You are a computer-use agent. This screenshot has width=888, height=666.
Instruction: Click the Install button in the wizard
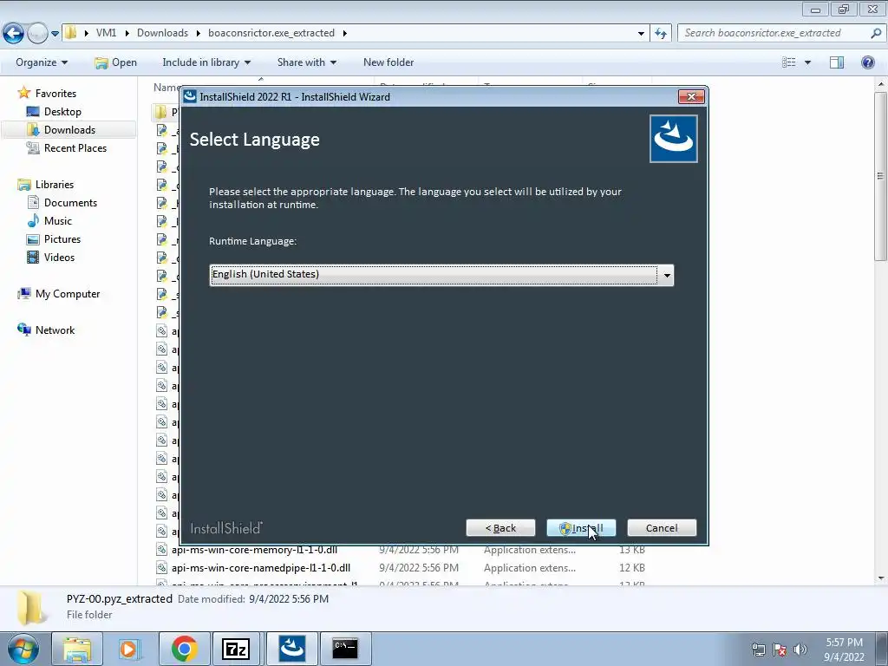pos(581,528)
